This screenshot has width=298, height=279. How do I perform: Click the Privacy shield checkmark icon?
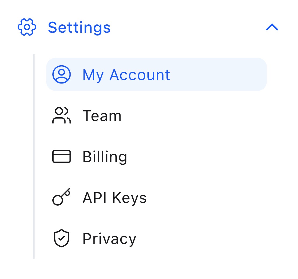coord(61,238)
